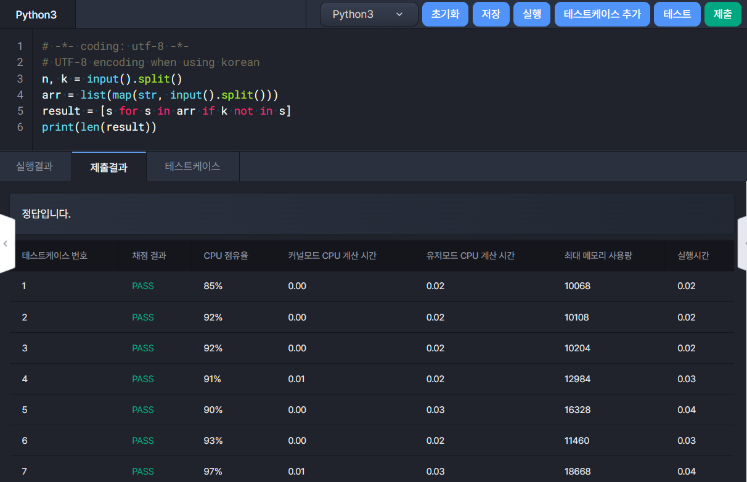Image resolution: width=747 pixels, height=482 pixels.
Task: Click PASS result of test case 4
Action: (x=143, y=379)
